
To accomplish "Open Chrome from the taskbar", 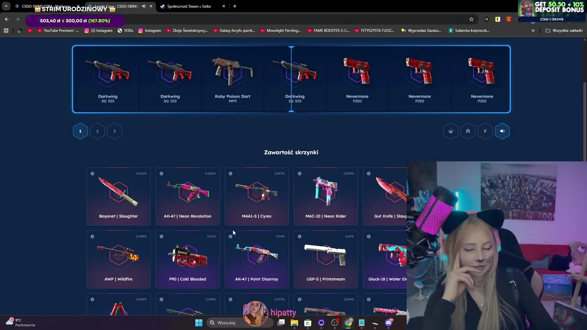I will (349, 323).
